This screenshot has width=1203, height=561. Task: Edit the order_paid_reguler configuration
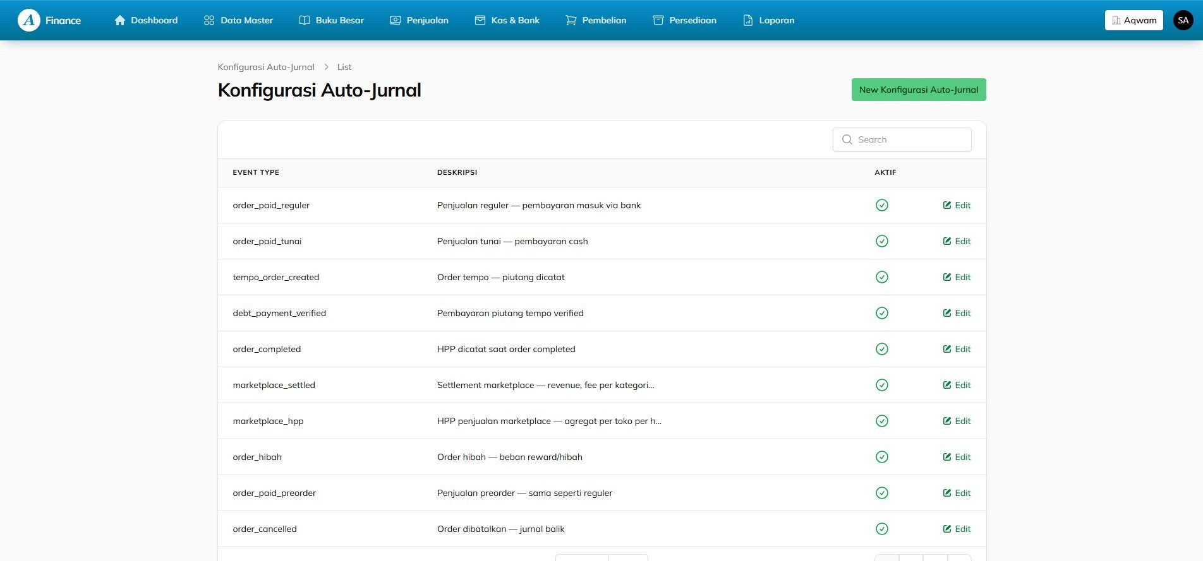click(957, 205)
